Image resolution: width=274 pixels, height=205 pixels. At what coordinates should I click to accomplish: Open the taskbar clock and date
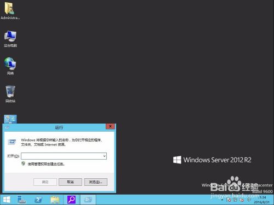(261, 200)
